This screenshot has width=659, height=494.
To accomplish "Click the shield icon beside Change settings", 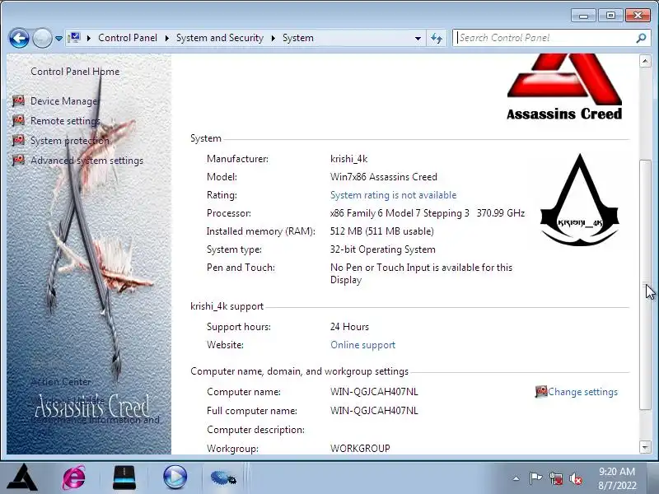I will (541, 392).
